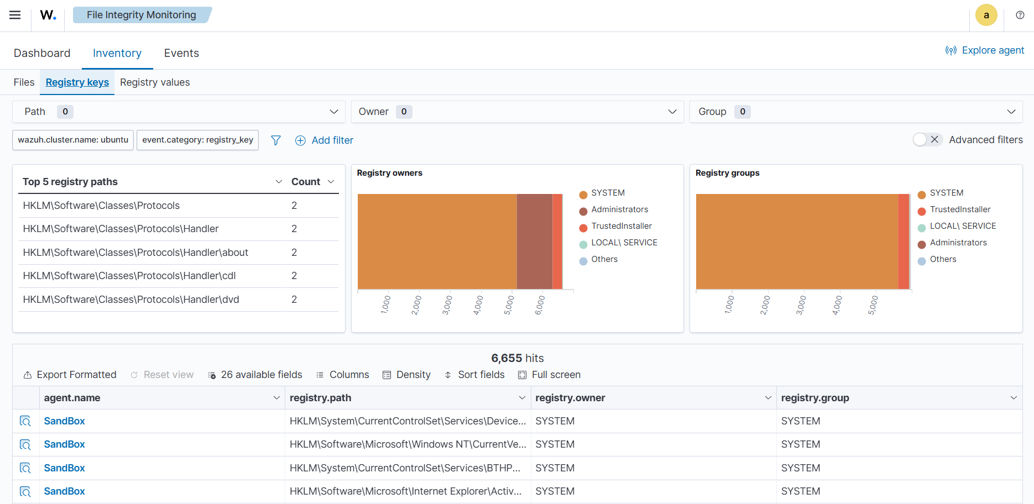Open the user avatar menu
The width and height of the screenshot is (1034, 504).
coord(986,15)
